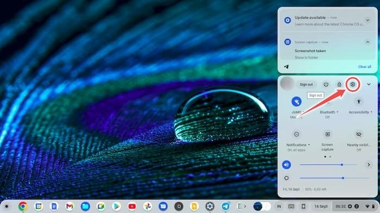The height and width of the screenshot is (213, 380).
Task: Click the Screenshot taken notification title
Action: click(310, 51)
